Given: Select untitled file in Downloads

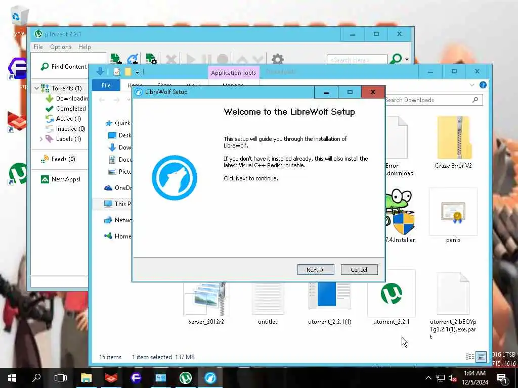Looking at the screenshot, I should [268, 304].
